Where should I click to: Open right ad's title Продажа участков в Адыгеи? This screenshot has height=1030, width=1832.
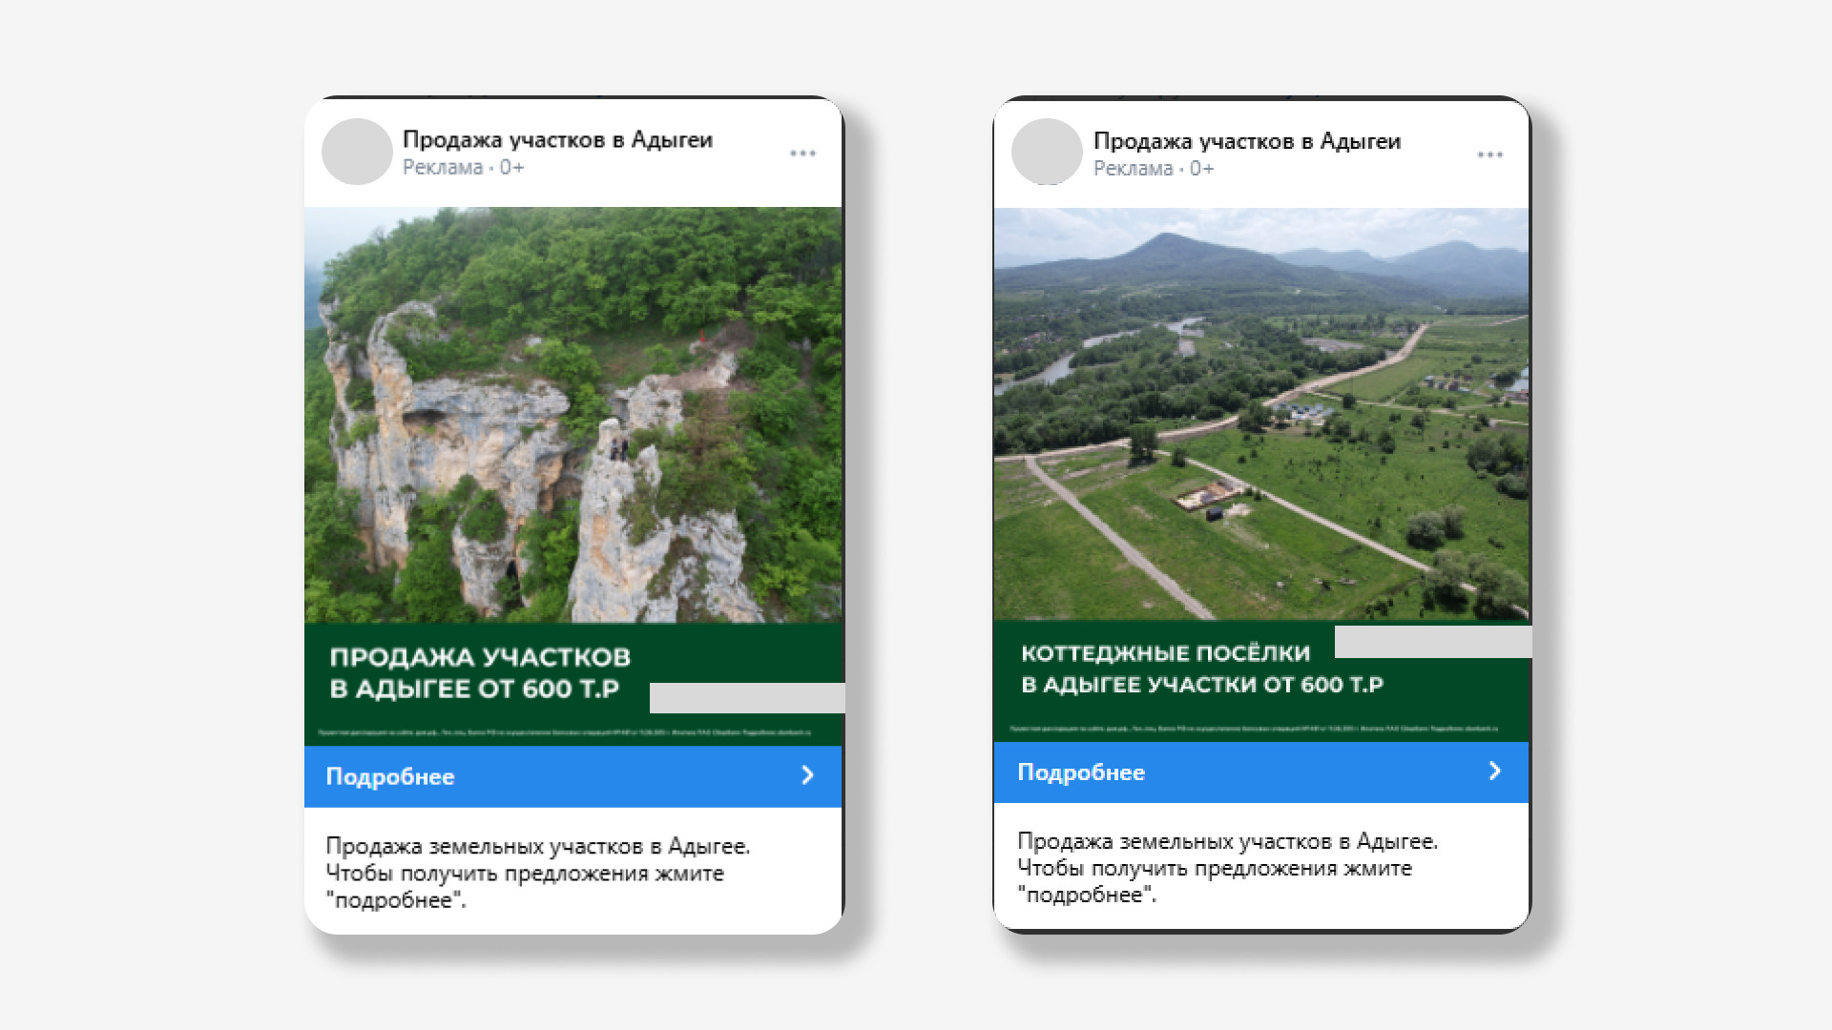pyautogui.click(x=1246, y=141)
